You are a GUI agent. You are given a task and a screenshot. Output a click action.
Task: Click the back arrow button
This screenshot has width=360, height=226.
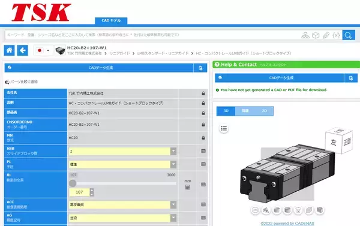23,50
